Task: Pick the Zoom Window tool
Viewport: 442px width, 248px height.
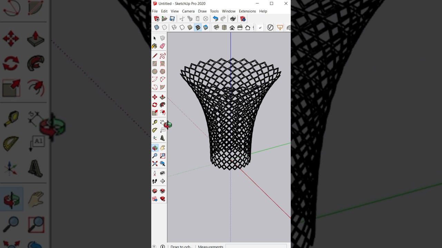Action: coord(162,156)
